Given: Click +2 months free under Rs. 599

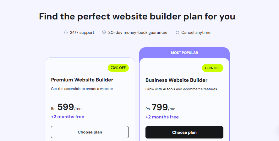Looking at the screenshot, I should tap(68, 117).
